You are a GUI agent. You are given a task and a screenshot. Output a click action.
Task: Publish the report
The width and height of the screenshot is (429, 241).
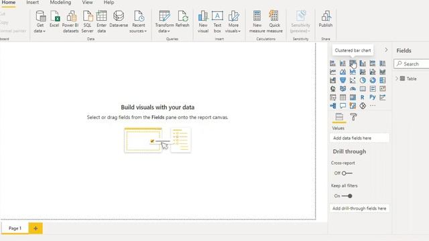point(326,19)
